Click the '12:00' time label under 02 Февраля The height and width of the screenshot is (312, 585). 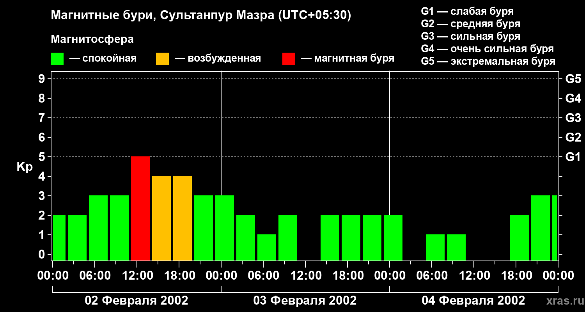[137, 276]
